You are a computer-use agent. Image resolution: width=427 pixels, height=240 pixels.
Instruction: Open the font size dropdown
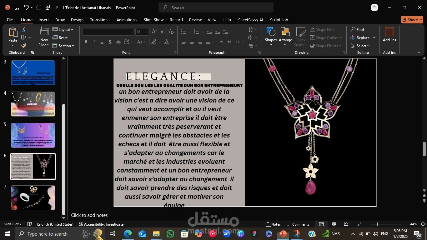tap(148, 32)
